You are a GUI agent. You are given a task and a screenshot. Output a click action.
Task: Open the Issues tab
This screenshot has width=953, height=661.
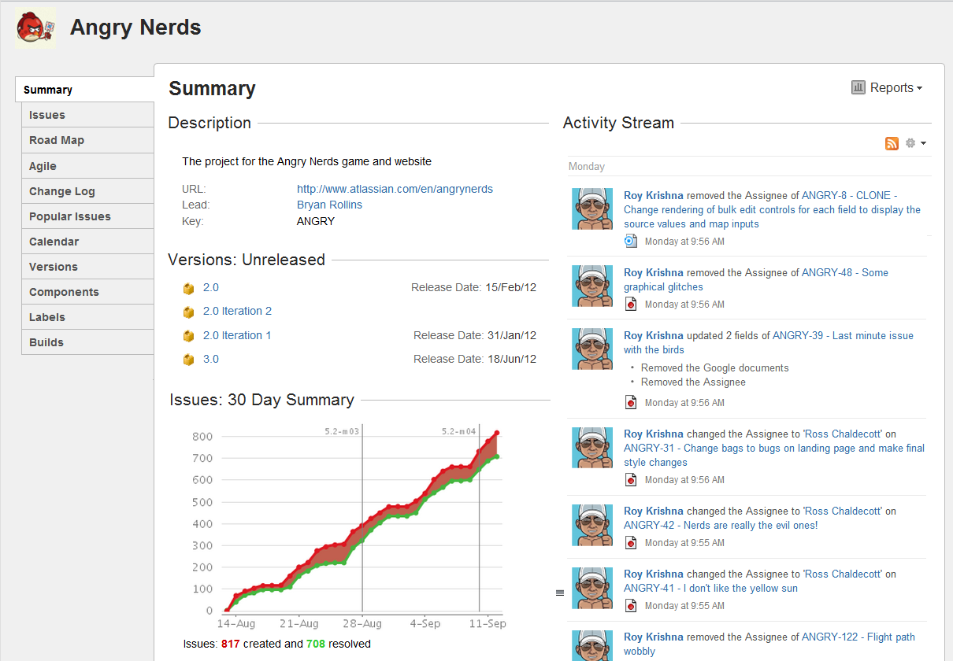pos(87,115)
